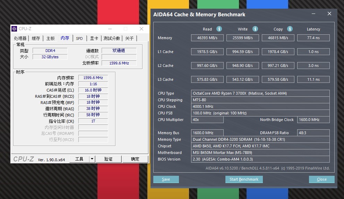Open the 工具 dropdown arrow in CPU-Z

pos(92,159)
